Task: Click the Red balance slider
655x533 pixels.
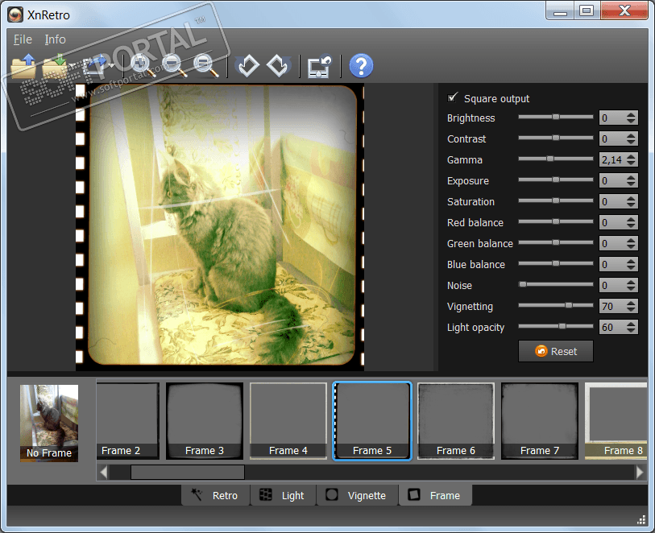Action: pyautogui.click(x=556, y=221)
